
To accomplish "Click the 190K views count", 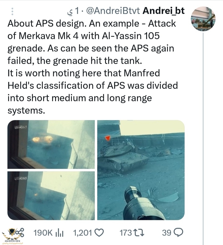I will coord(43,233).
